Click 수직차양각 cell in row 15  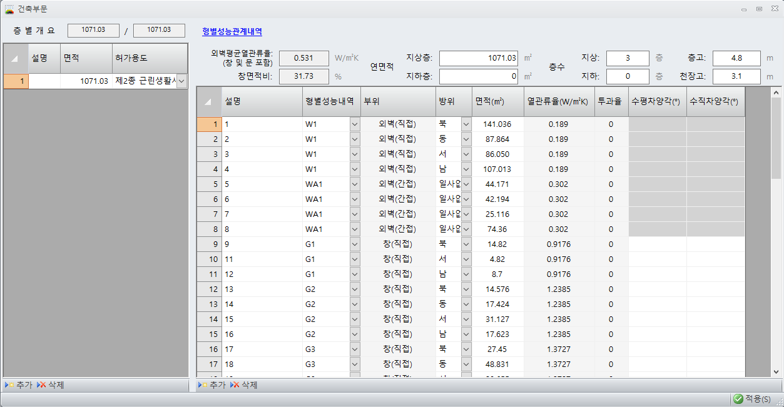point(716,334)
